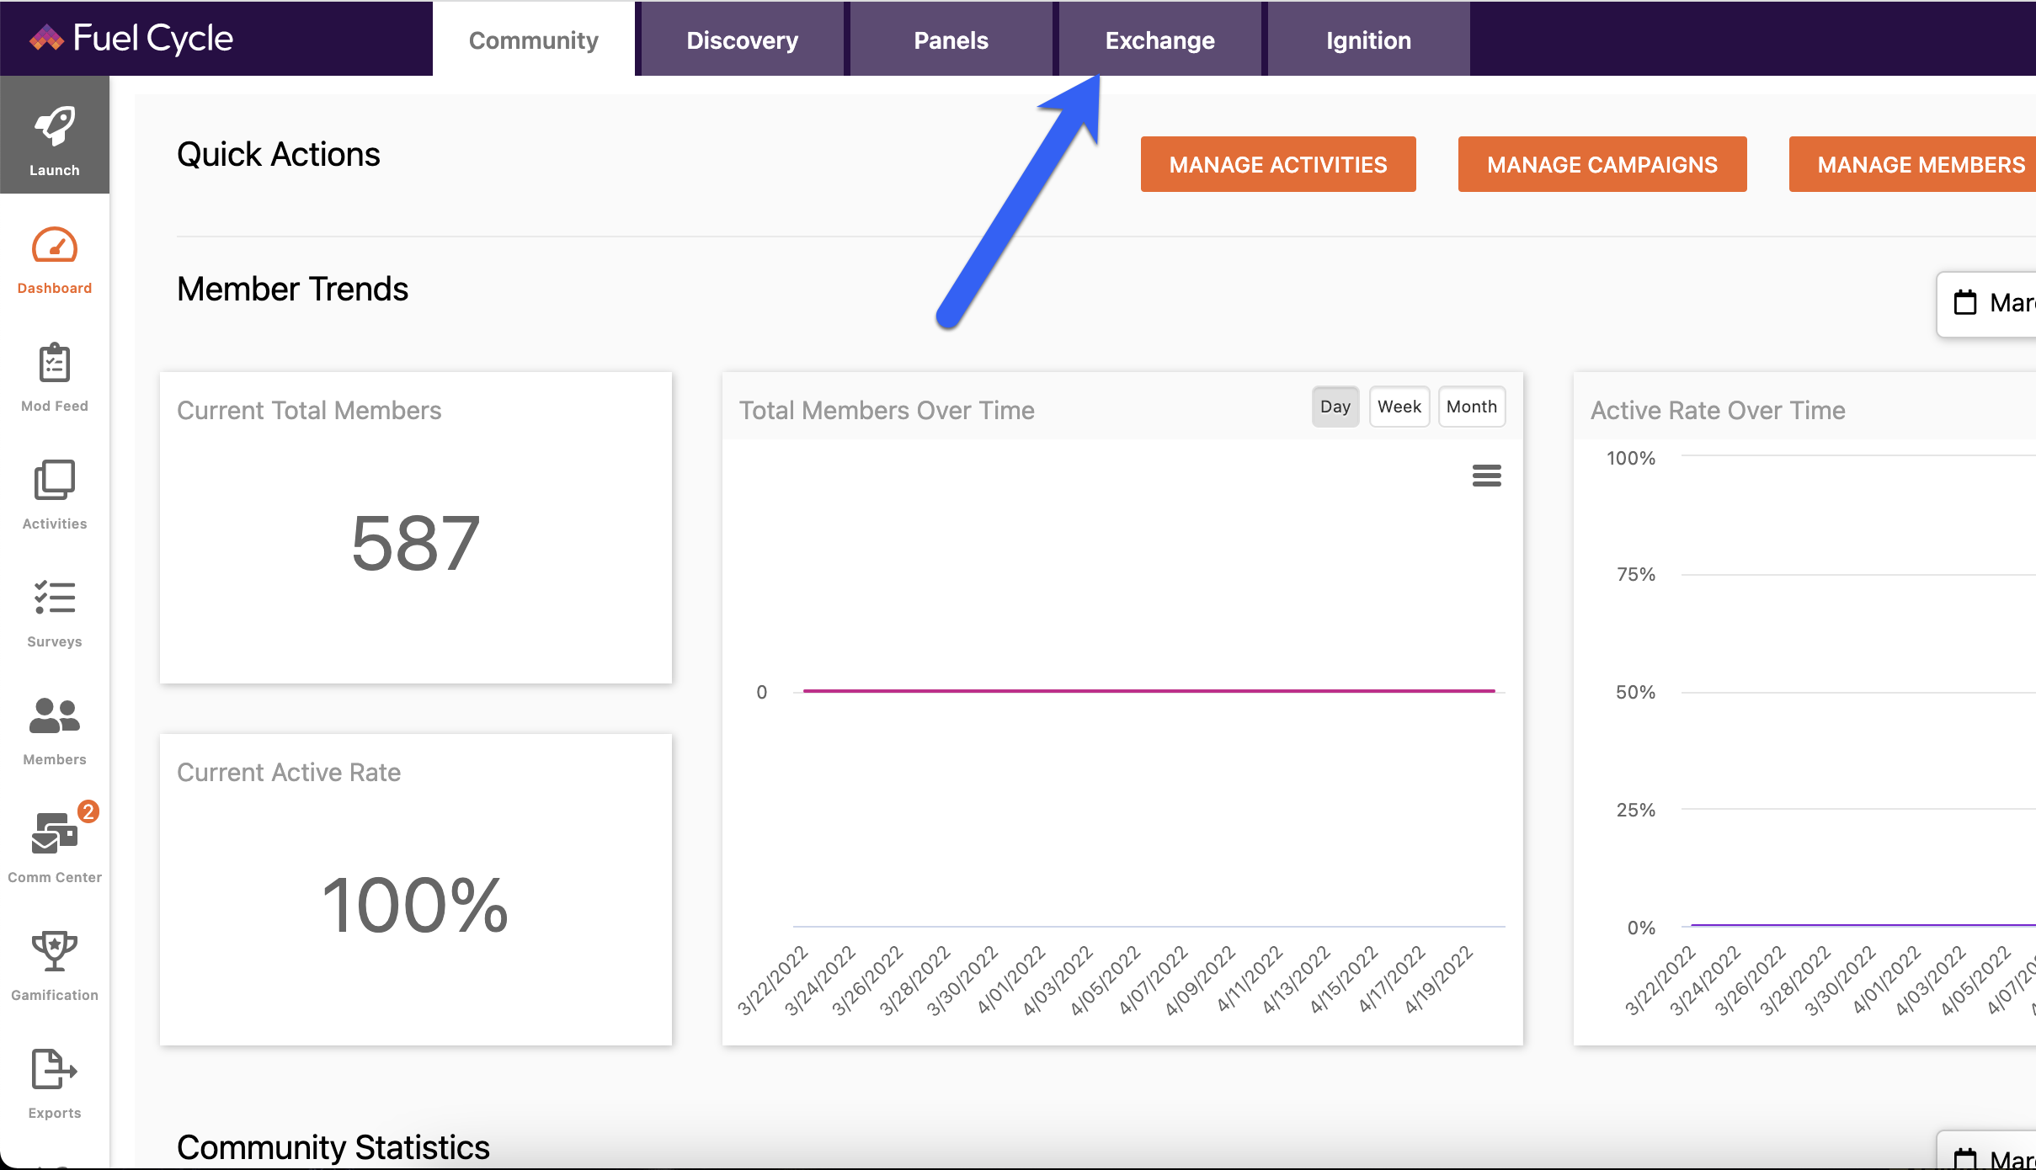Click the Member Trends heading
Screen dimensions: 2036x1170
(292, 289)
